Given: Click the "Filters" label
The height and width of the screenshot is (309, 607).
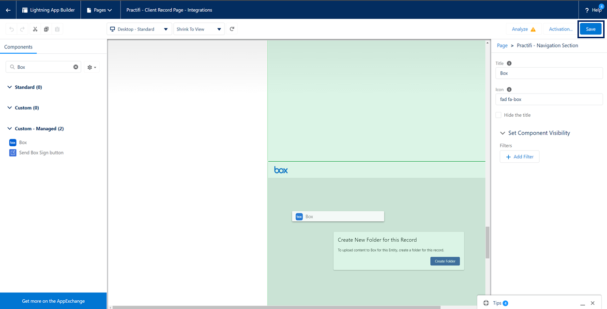Looking at the screenshot, I should (x=506, y=145).
